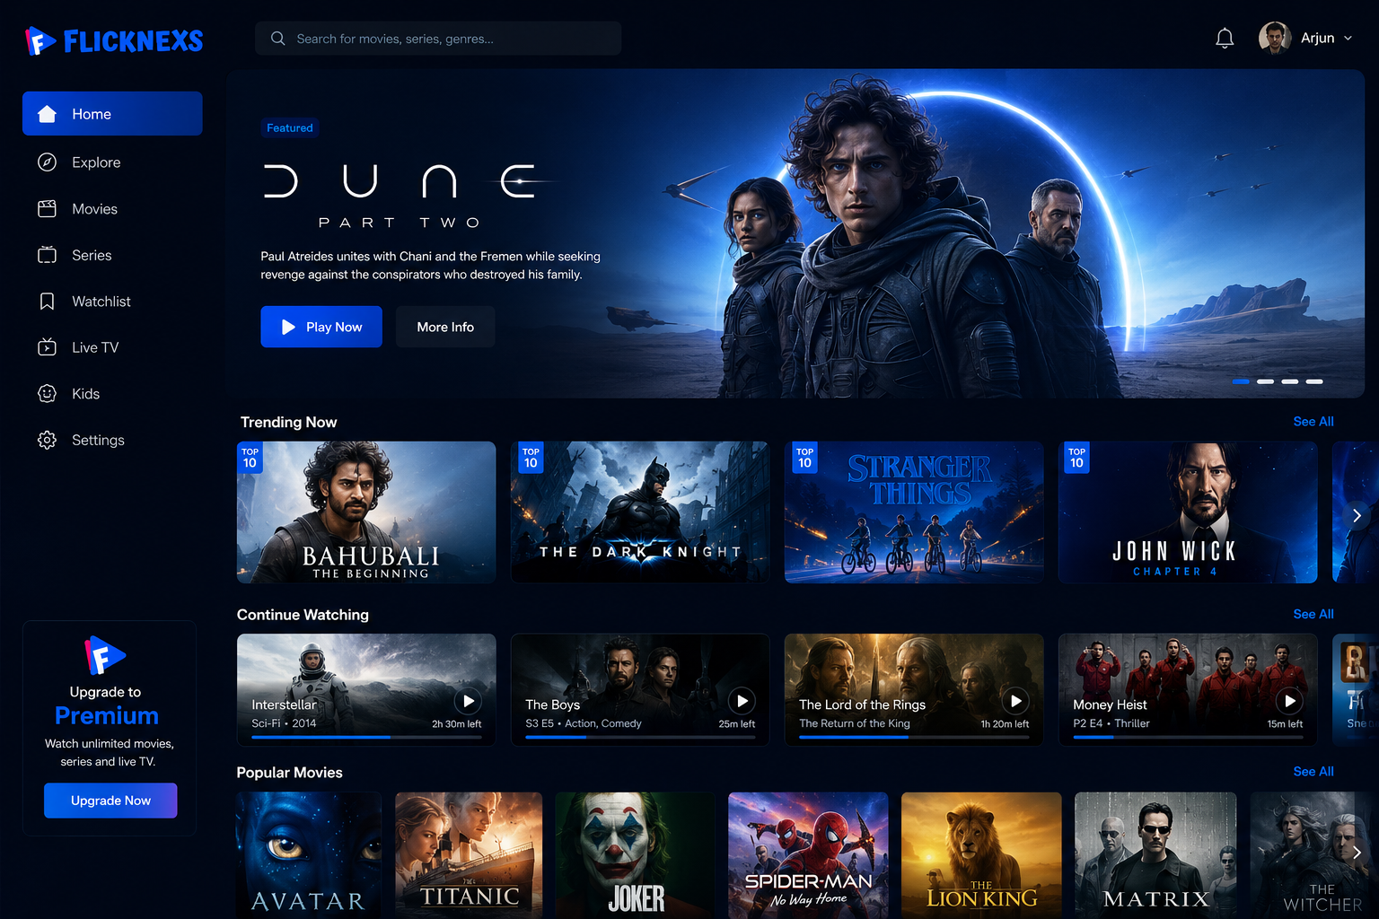
Task: Click the Kids smiley icon
Action: [x=48, y=393]
